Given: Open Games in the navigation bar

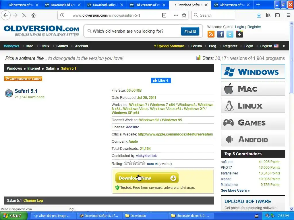Looking at the screenshot, I should coord(62,46).
